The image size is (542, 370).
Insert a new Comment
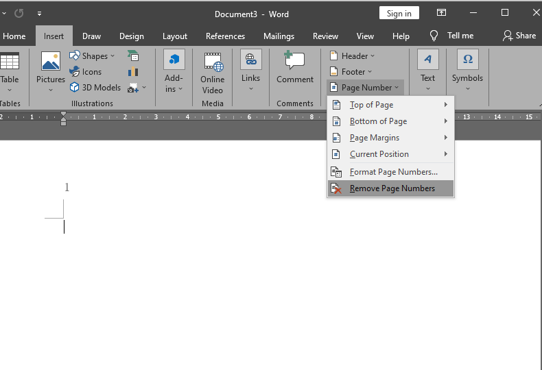point(295,71)
